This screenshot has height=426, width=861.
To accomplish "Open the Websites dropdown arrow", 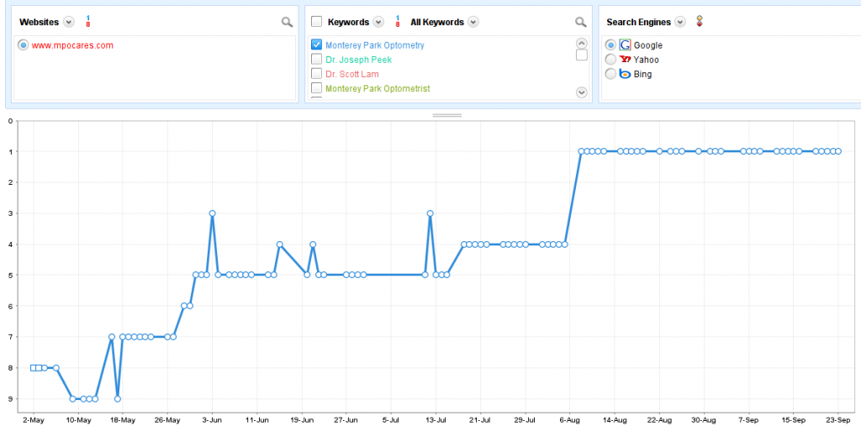I will [68, 22].
